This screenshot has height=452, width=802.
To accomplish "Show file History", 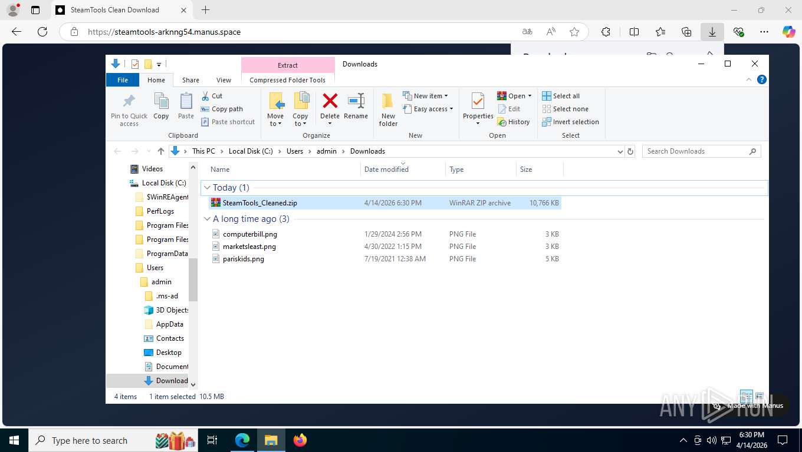I will coord(514,122).
